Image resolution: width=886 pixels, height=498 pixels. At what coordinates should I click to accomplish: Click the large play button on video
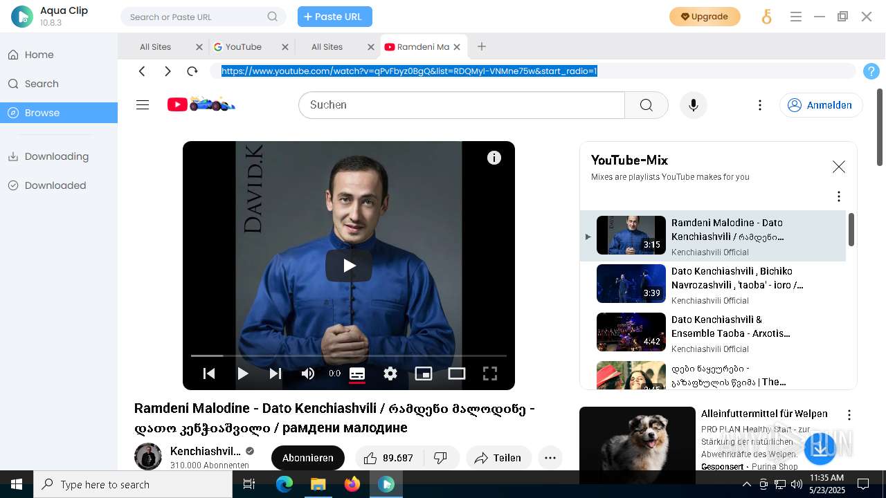click(349, 266)
